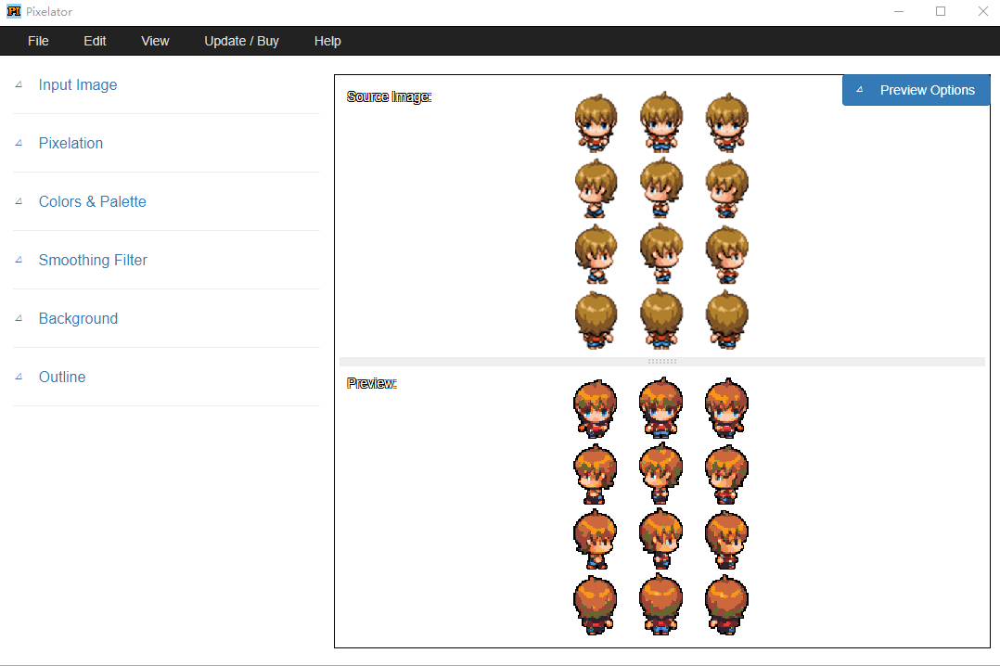Open the Preview Options panel
This screenshot has height=666, width=1000.
[x=916, y=90]
